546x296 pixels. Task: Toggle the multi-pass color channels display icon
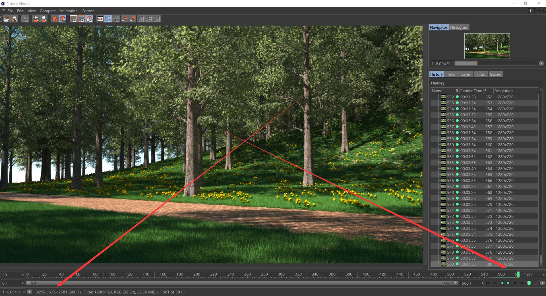89,19
